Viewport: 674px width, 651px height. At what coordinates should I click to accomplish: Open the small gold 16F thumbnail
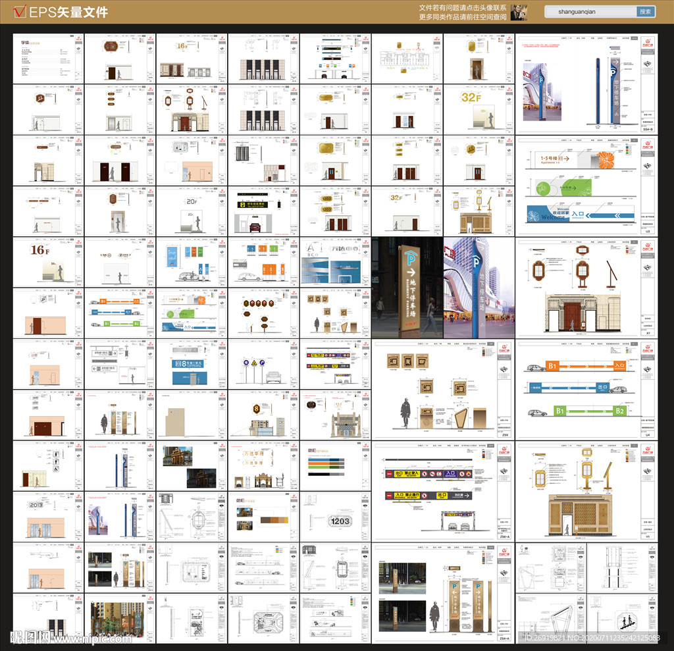tap(192, 59)
